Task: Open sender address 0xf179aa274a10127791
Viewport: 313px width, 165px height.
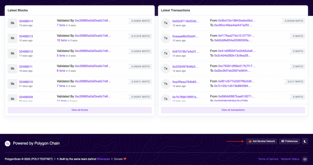Action: tap(236, 36)
